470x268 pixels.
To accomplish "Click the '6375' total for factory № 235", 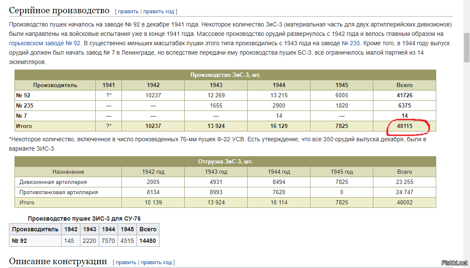I will (x=405, y=105).
